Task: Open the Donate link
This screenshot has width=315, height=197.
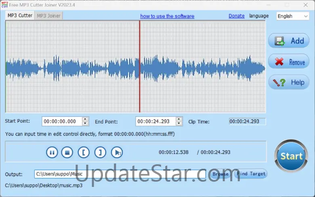Action: (236, 16)
